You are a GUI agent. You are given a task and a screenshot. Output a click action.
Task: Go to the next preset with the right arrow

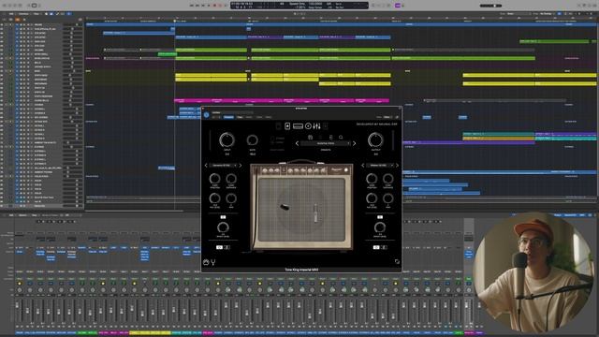(x=354, y=143)
